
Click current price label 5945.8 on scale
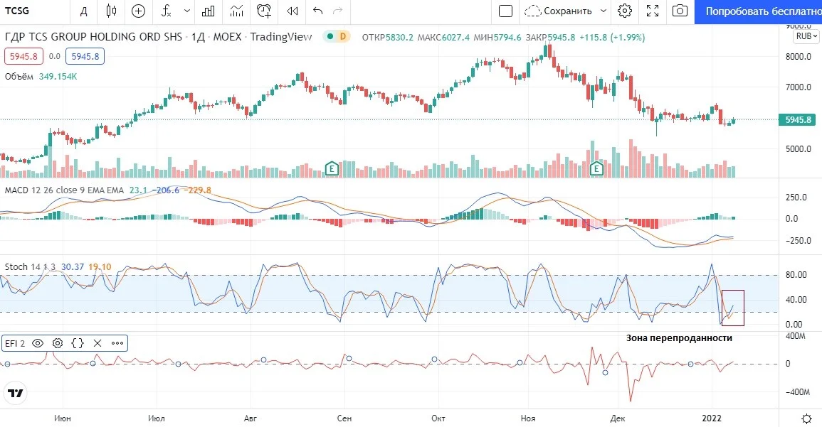tap(798, 120)
